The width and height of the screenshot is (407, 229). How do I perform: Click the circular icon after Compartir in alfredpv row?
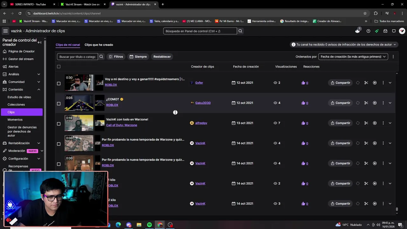[x=358, y=123]
